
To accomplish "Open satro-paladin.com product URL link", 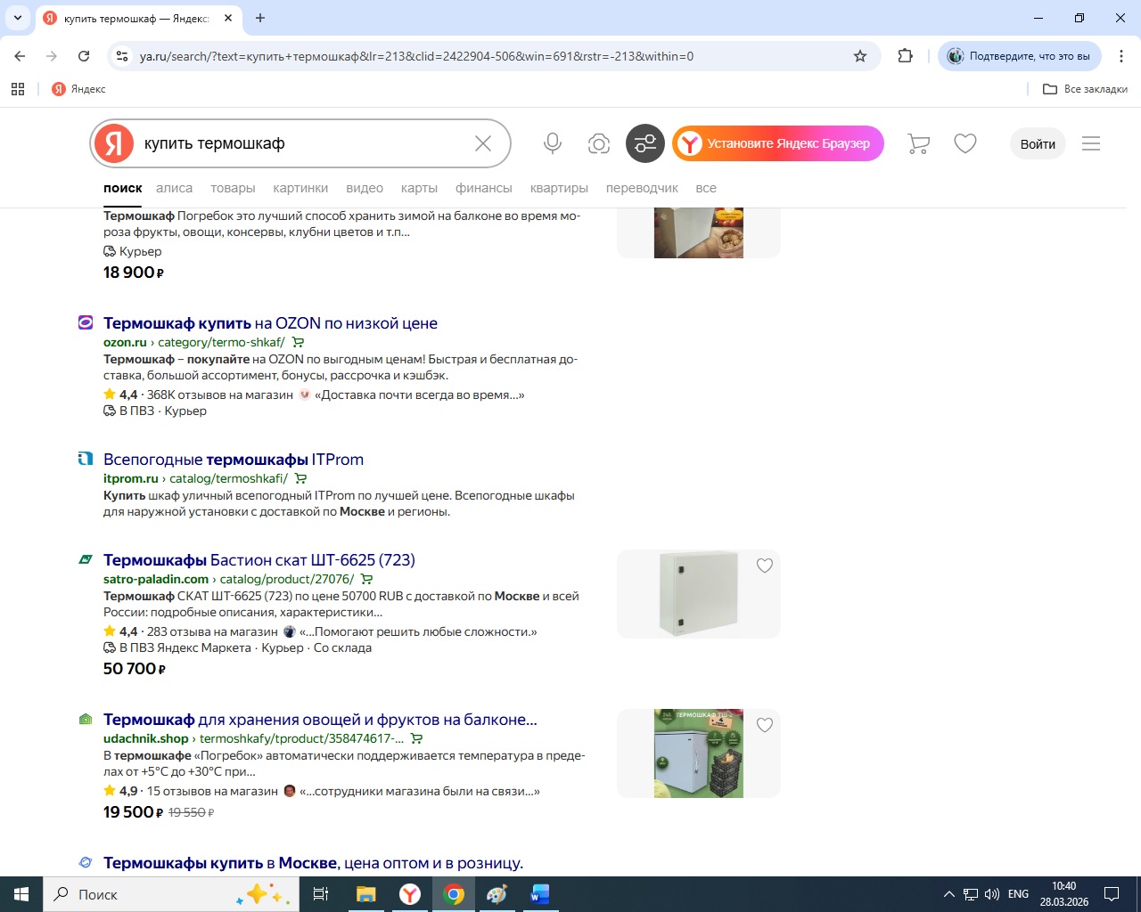I will [x=228, y=579].
